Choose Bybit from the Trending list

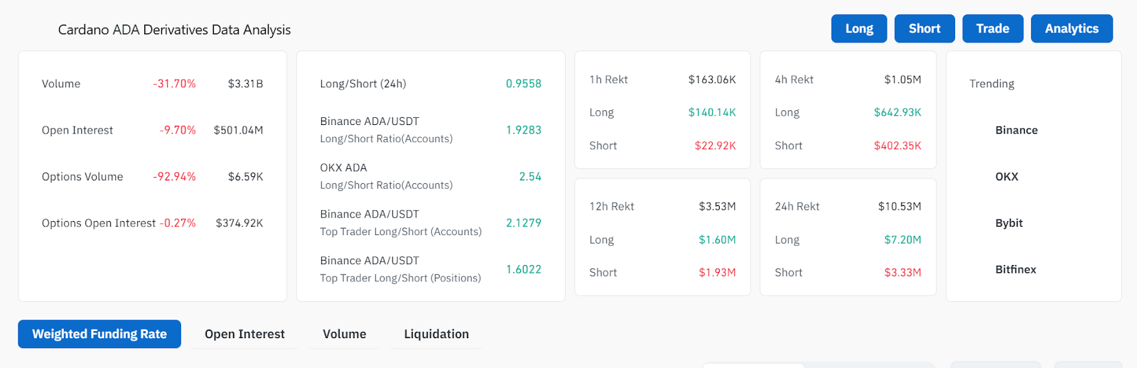click(1008, 223)
